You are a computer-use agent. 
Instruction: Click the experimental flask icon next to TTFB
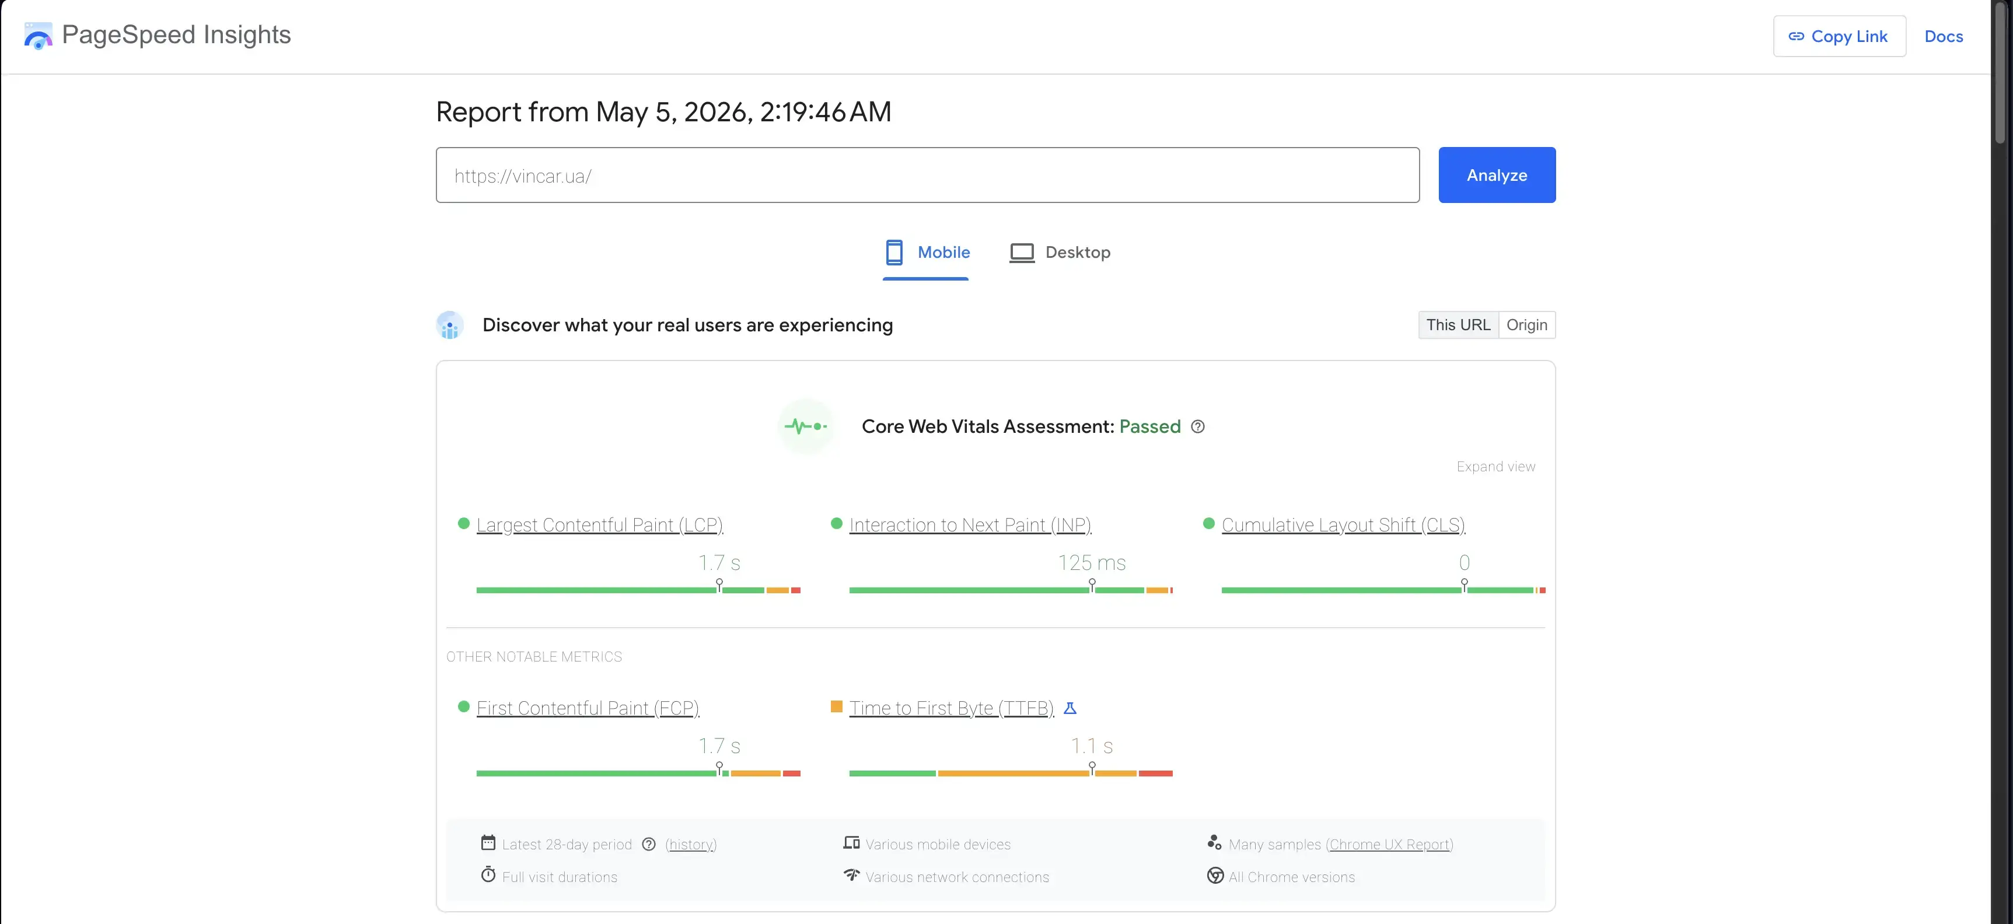coord(1070,708)
